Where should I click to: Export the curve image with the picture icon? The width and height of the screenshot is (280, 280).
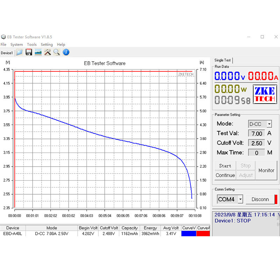tap(38, 52)
